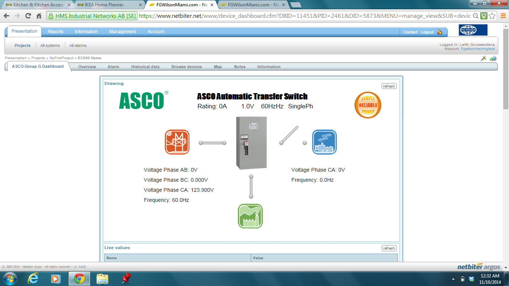Click the utility grid source icon

(177, 142)
